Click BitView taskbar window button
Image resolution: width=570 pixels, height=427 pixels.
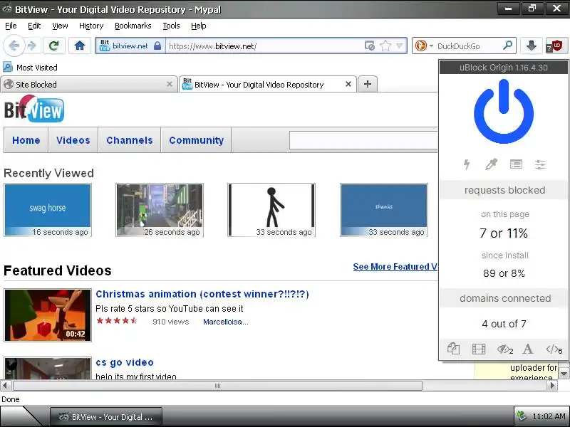pyautogui.click(x=106, y=417)
